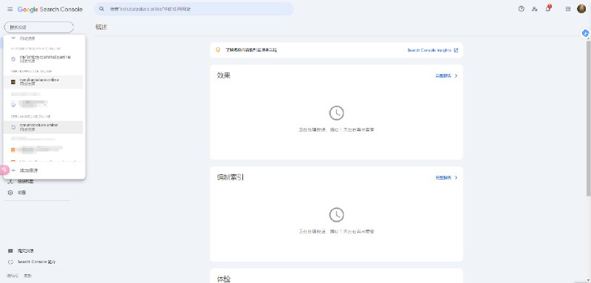The image size is (591, 283).
Task: Click the 隐私权 privacy footer link
Action: coord(12,276)
